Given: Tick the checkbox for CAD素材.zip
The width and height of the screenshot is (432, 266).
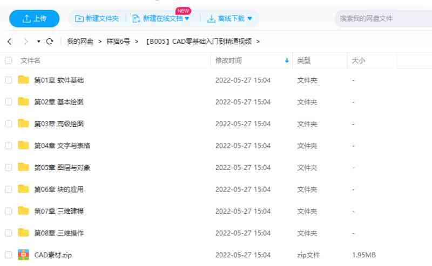Looking at the screenshot, I should coord(8,255).
